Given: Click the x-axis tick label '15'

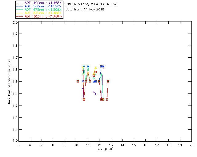Looking at the screenshot, I should pos(134,145).
